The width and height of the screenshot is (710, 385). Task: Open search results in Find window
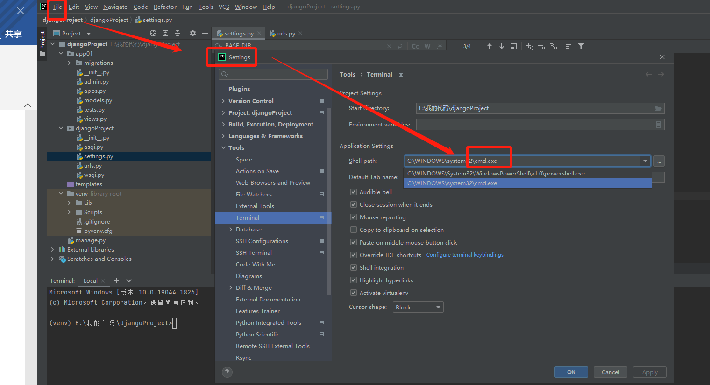[514, 46]
